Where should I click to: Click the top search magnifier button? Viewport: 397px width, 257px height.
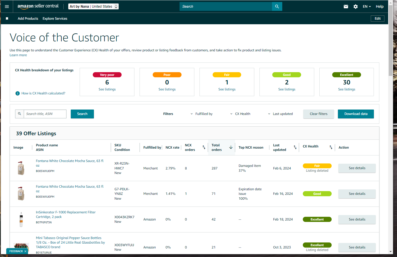coord(277,7)
